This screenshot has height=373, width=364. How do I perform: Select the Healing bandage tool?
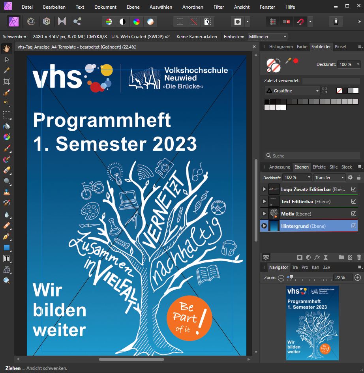tap(7, 225)
